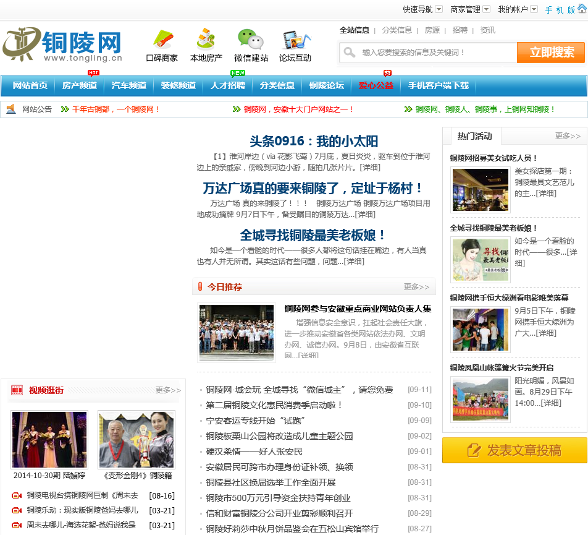Open news 铜陵市500万元引导资金扶持青年创业

click(x=278, y=498)
